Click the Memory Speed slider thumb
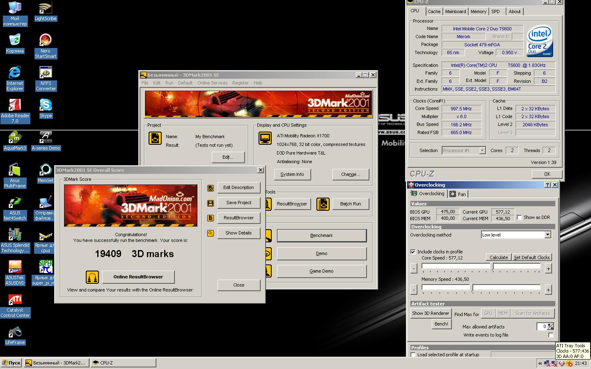Viewport: 591px width, 369px height. pos(472,288)
